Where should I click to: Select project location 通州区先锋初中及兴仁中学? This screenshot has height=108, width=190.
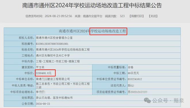coord(53,55)
